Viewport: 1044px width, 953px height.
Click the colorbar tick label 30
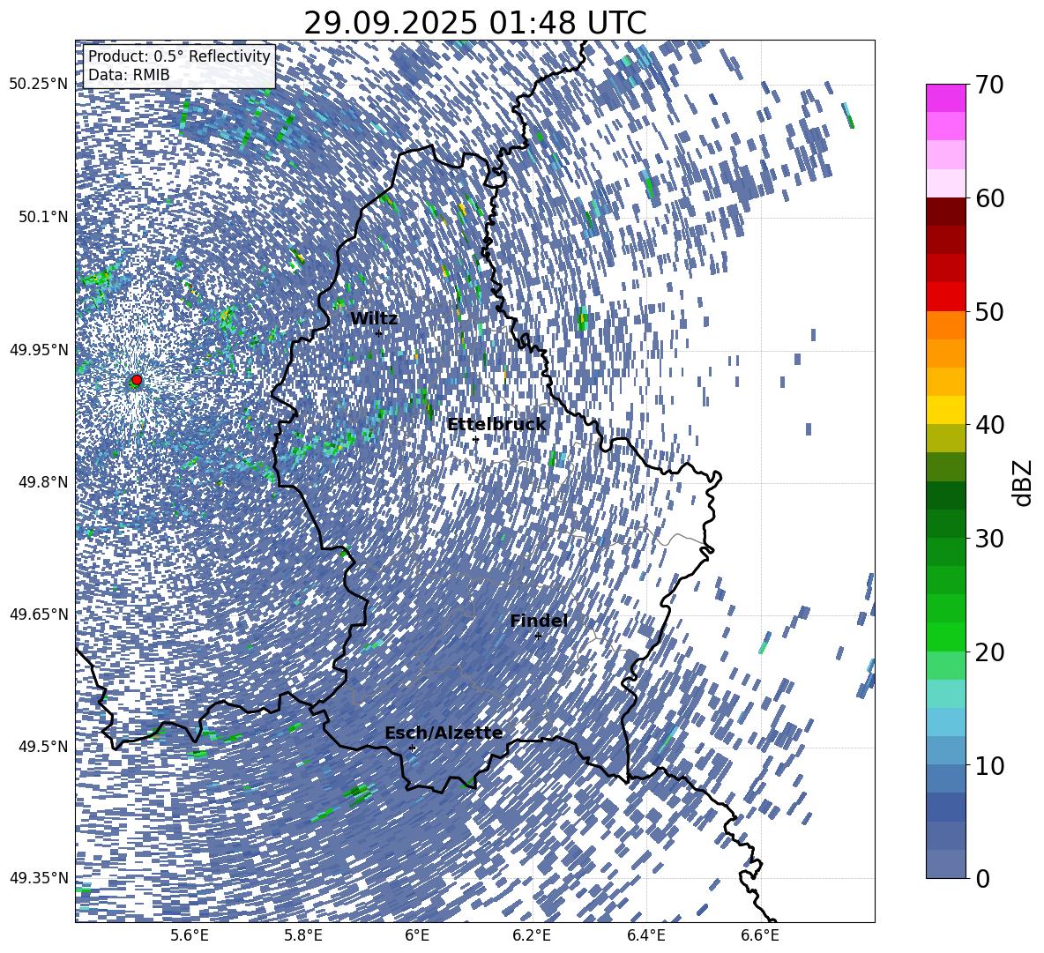990,539
